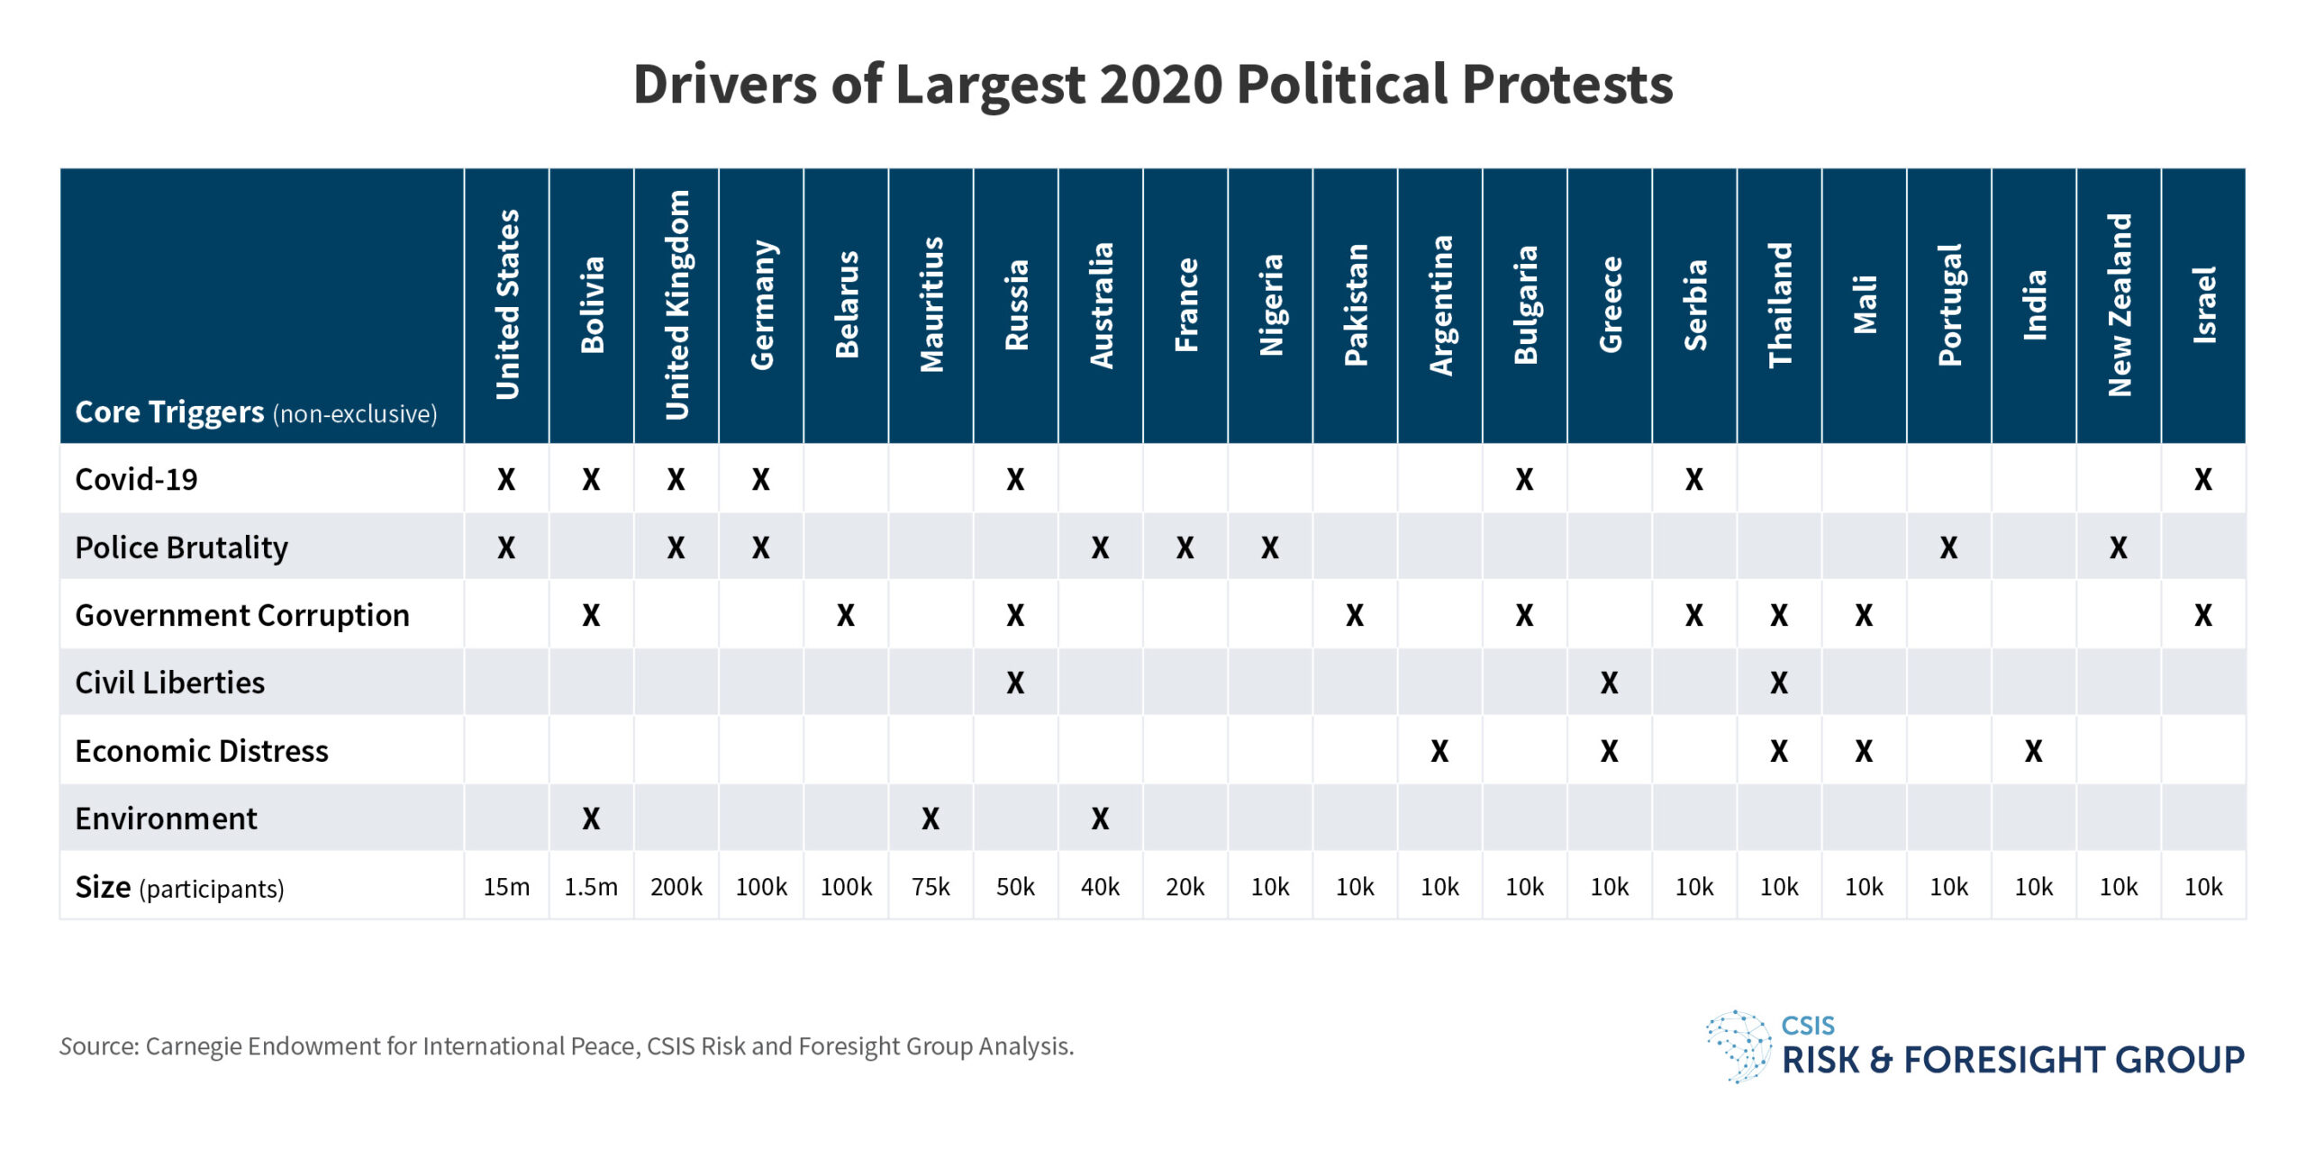Viewport: 2306px width, 1149px height.
Task: Click the Carnegie Endowment source note text
Action: (x=567, y=1046)
